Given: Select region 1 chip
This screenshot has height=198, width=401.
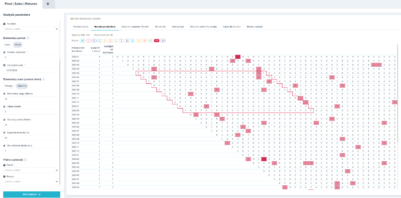Looking at the screenshot, I should point(89,41).
